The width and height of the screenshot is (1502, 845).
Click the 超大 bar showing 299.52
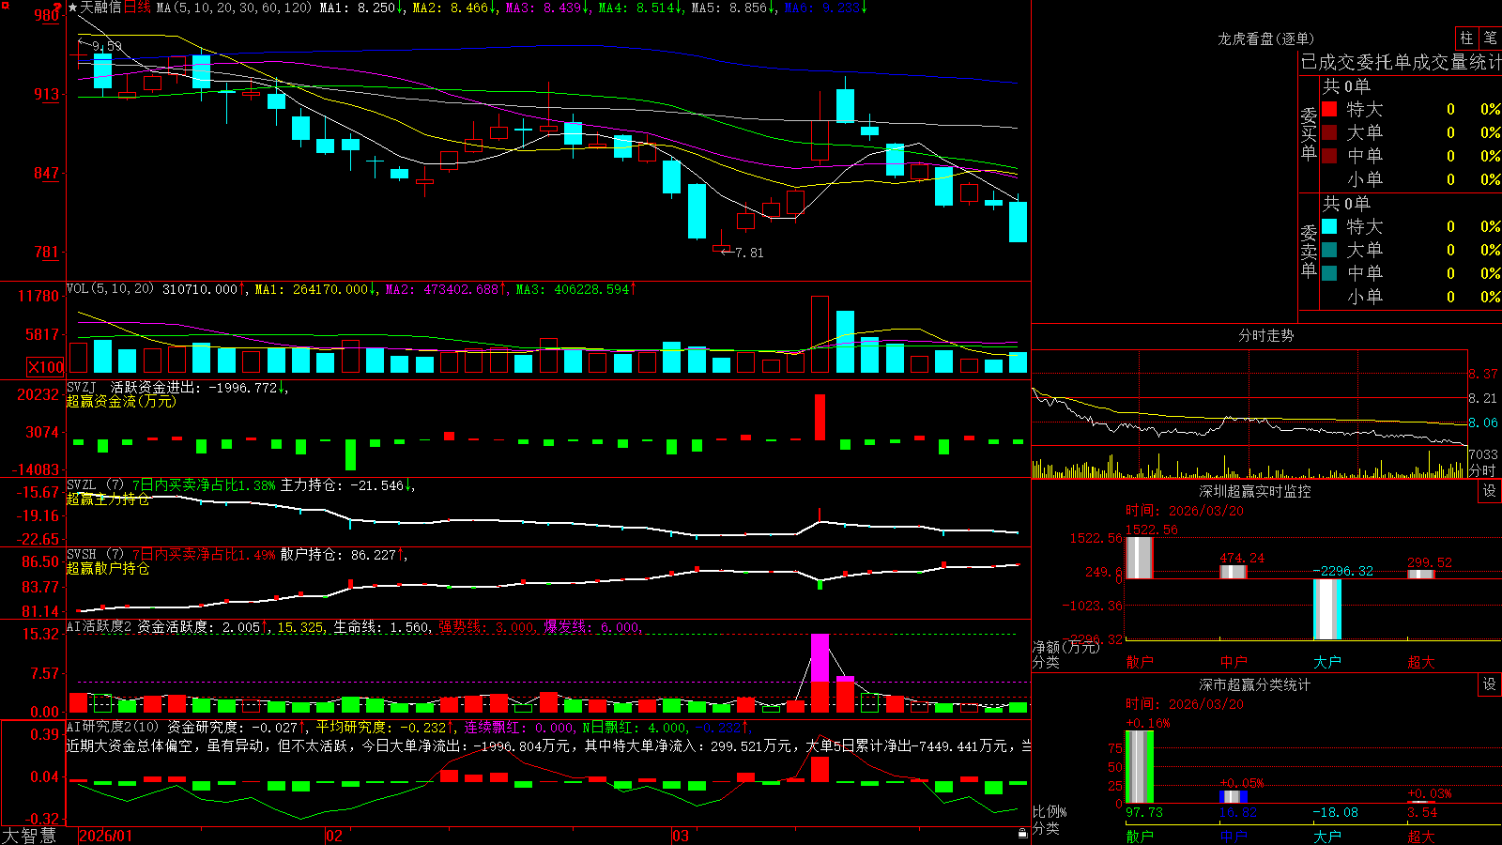click(x=1421, y=574)
